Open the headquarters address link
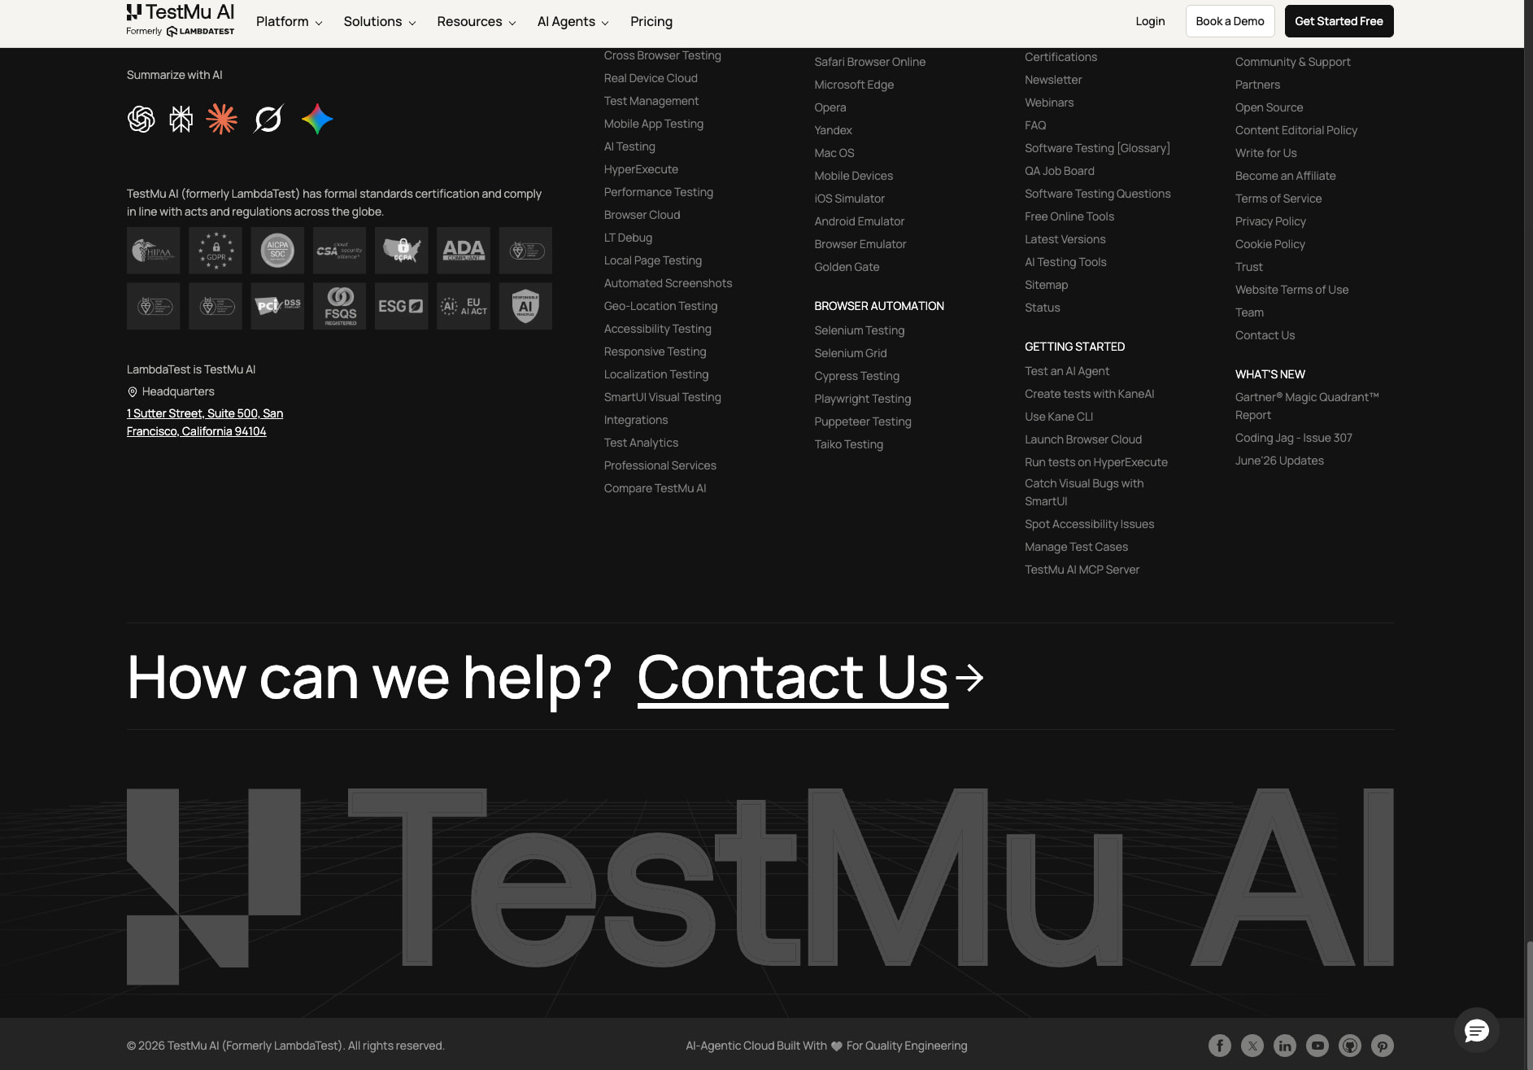1533x1070 pixels. tap(205, 422)
